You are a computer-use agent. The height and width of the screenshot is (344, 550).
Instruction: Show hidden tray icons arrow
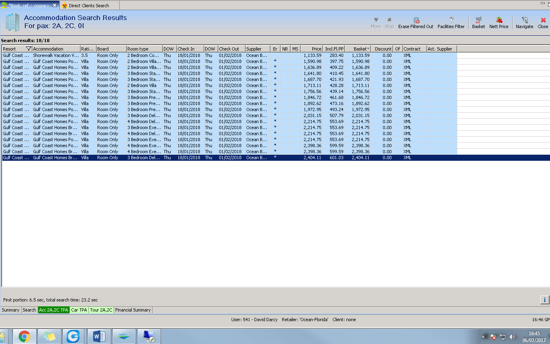(484, 337)
